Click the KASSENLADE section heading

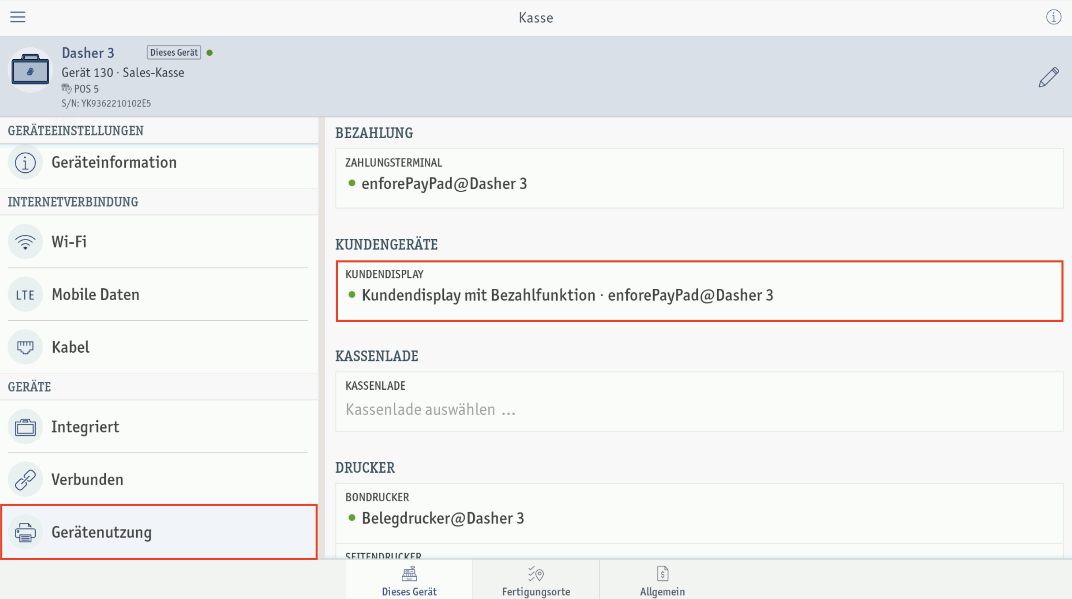click(x=377, y=356)
